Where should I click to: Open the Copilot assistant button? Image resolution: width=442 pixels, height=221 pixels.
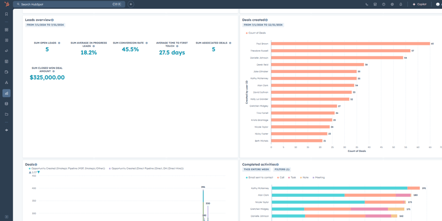pyautogui.click(x=419, y=4)
